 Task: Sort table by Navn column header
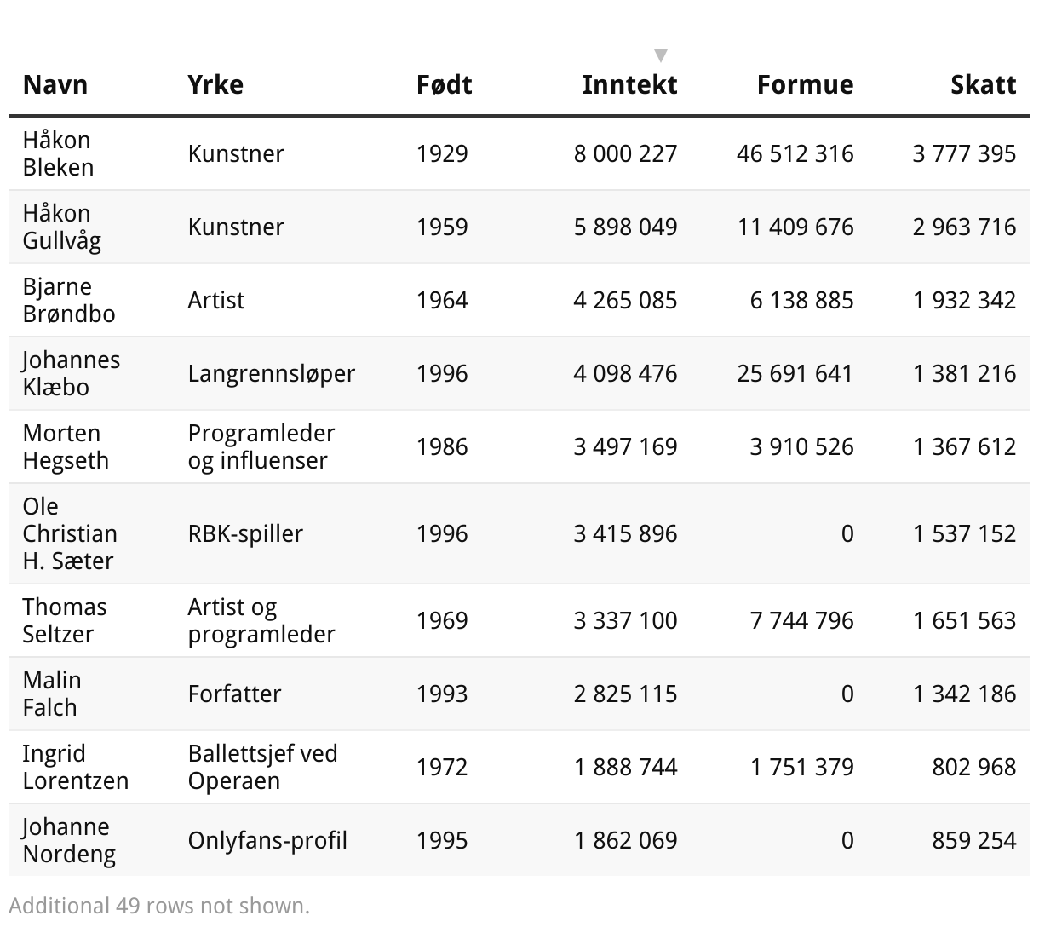(x=55, y=84)
